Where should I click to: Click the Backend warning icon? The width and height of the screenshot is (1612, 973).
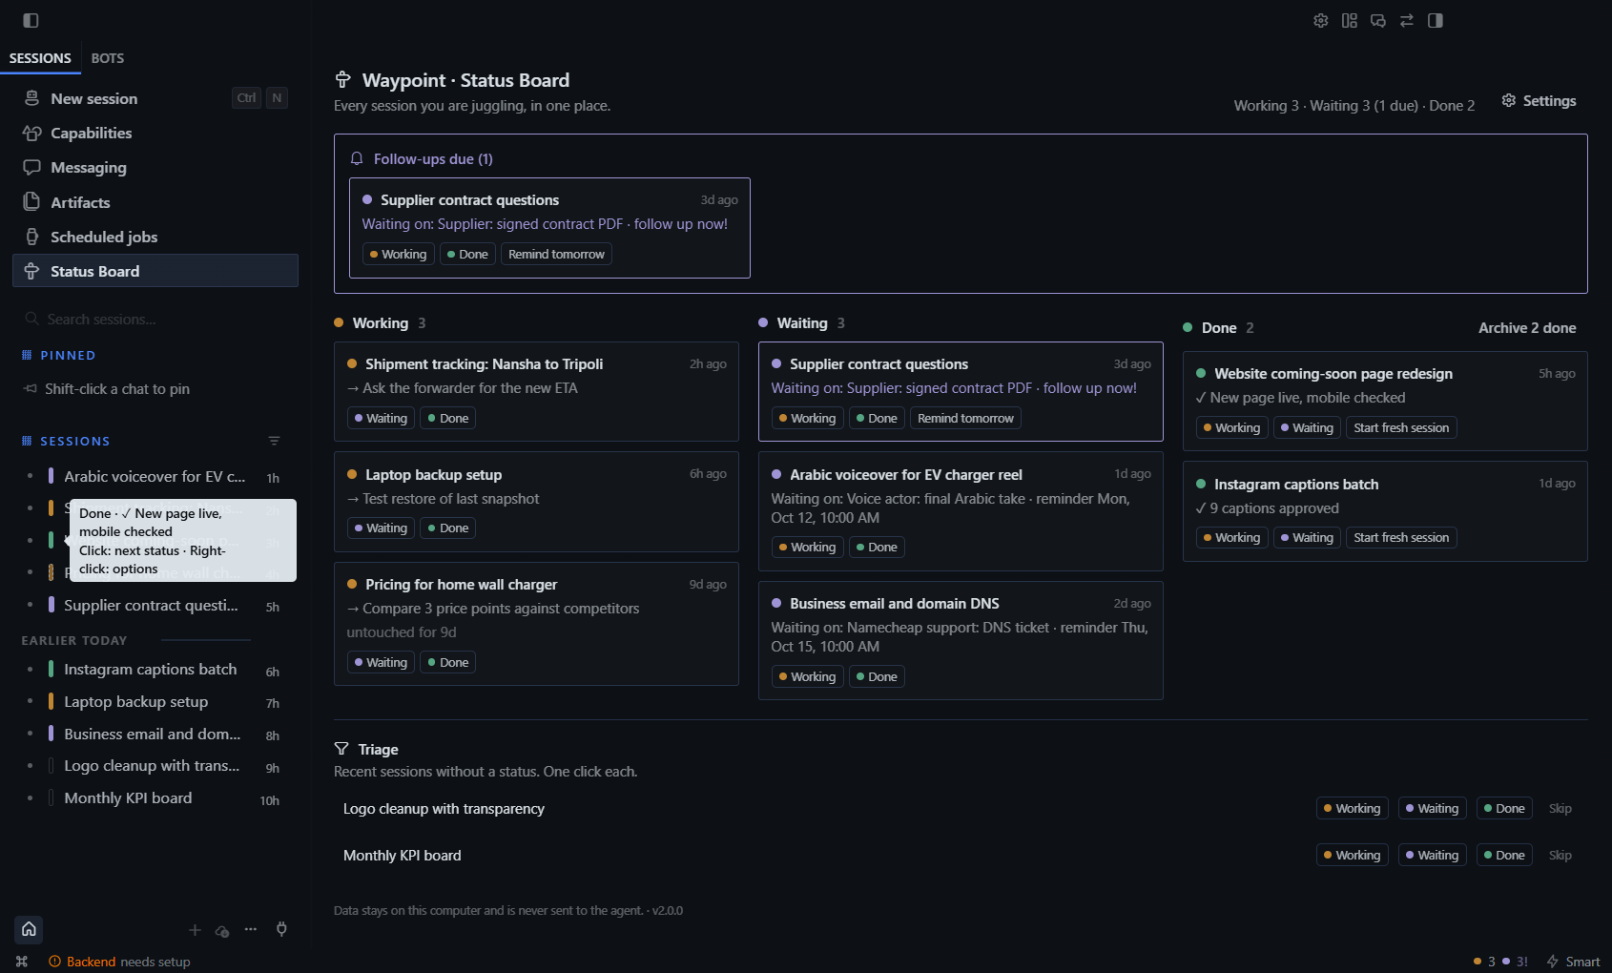coord(54,962)
